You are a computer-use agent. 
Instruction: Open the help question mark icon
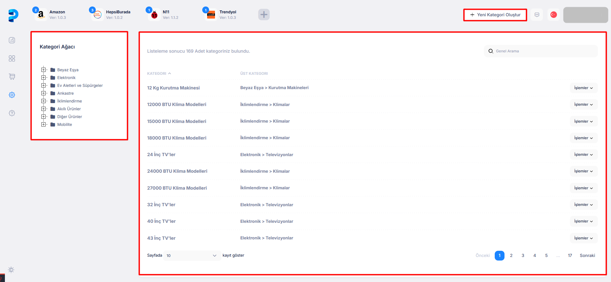pos(12,113)
